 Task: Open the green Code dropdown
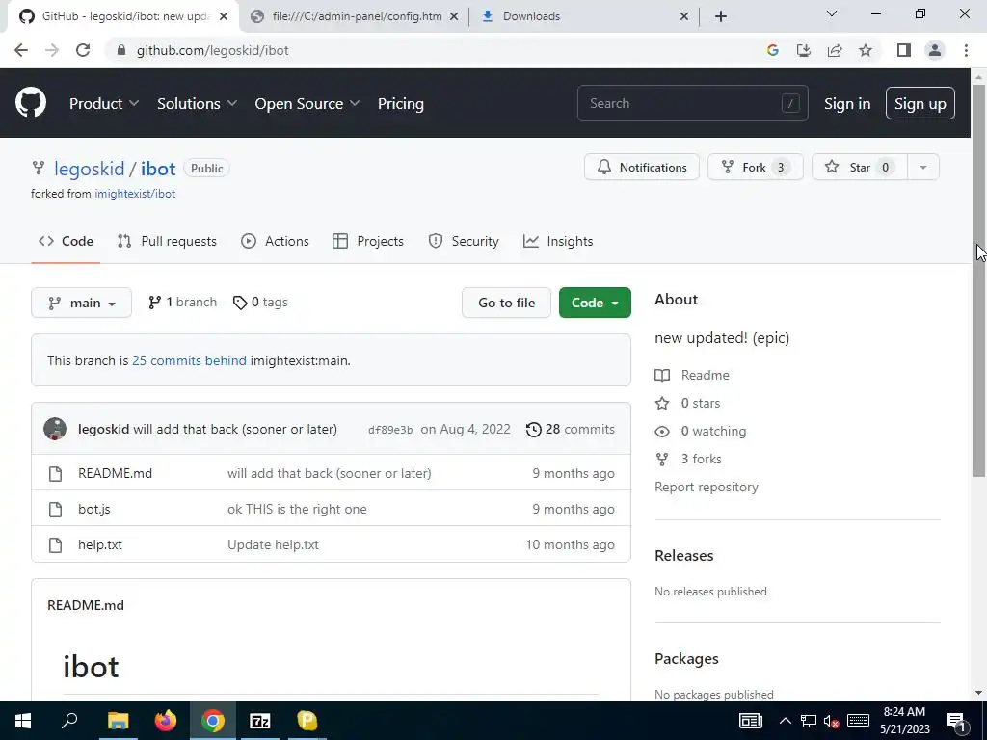click(x=595, y=303)
